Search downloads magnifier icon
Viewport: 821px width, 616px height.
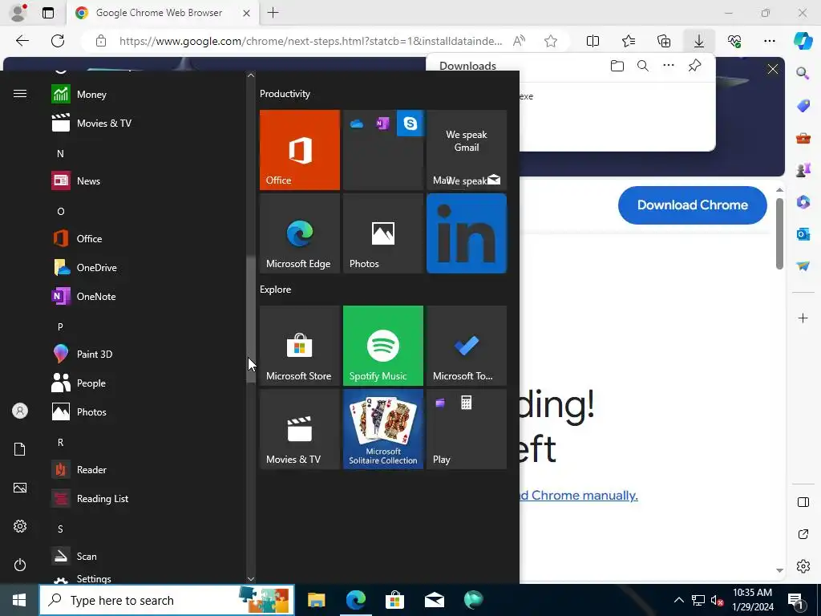click(643, 66)
